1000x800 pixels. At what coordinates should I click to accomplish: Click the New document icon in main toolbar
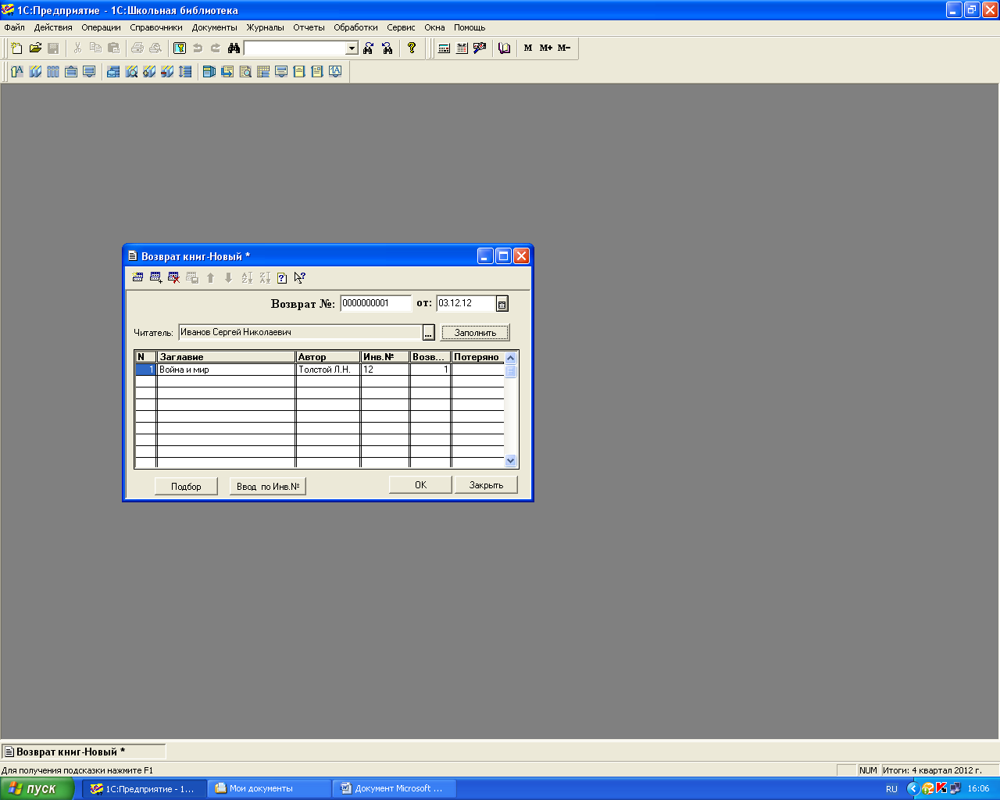pyautogui.click(x=16, y=48)
